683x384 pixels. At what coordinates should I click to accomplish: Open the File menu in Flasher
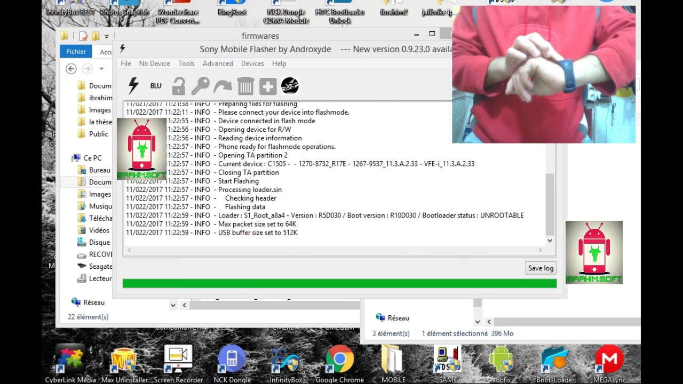point(126,63)
